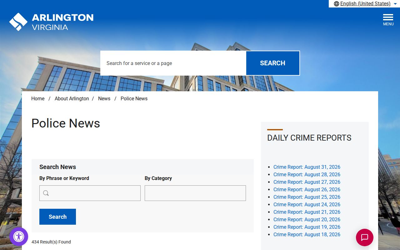
Task: Open the hamburger MENU icon
Action: pyautogui.click(x=388, y=20)
